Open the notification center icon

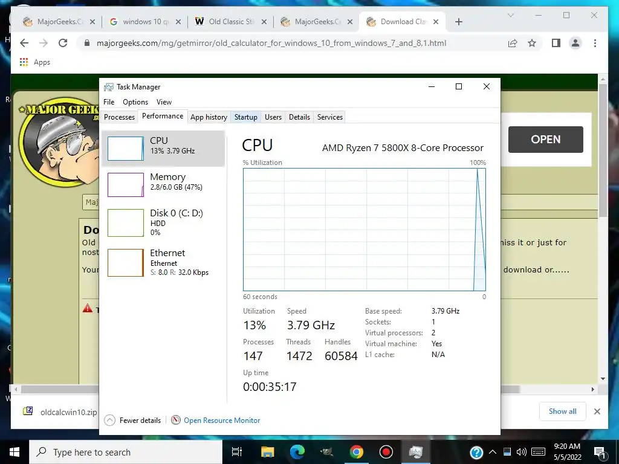600,452
